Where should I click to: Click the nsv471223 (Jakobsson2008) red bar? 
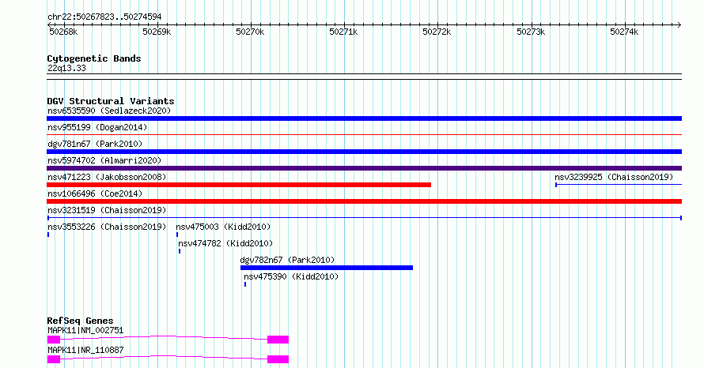239,185
